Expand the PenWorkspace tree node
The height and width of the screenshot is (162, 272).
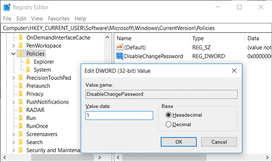pyautogui.click(x=13, y=46)
